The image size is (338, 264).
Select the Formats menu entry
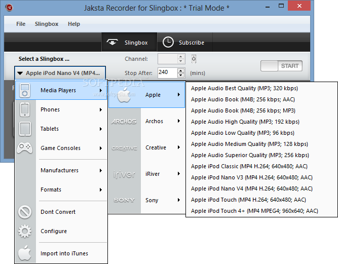point(61,190)
